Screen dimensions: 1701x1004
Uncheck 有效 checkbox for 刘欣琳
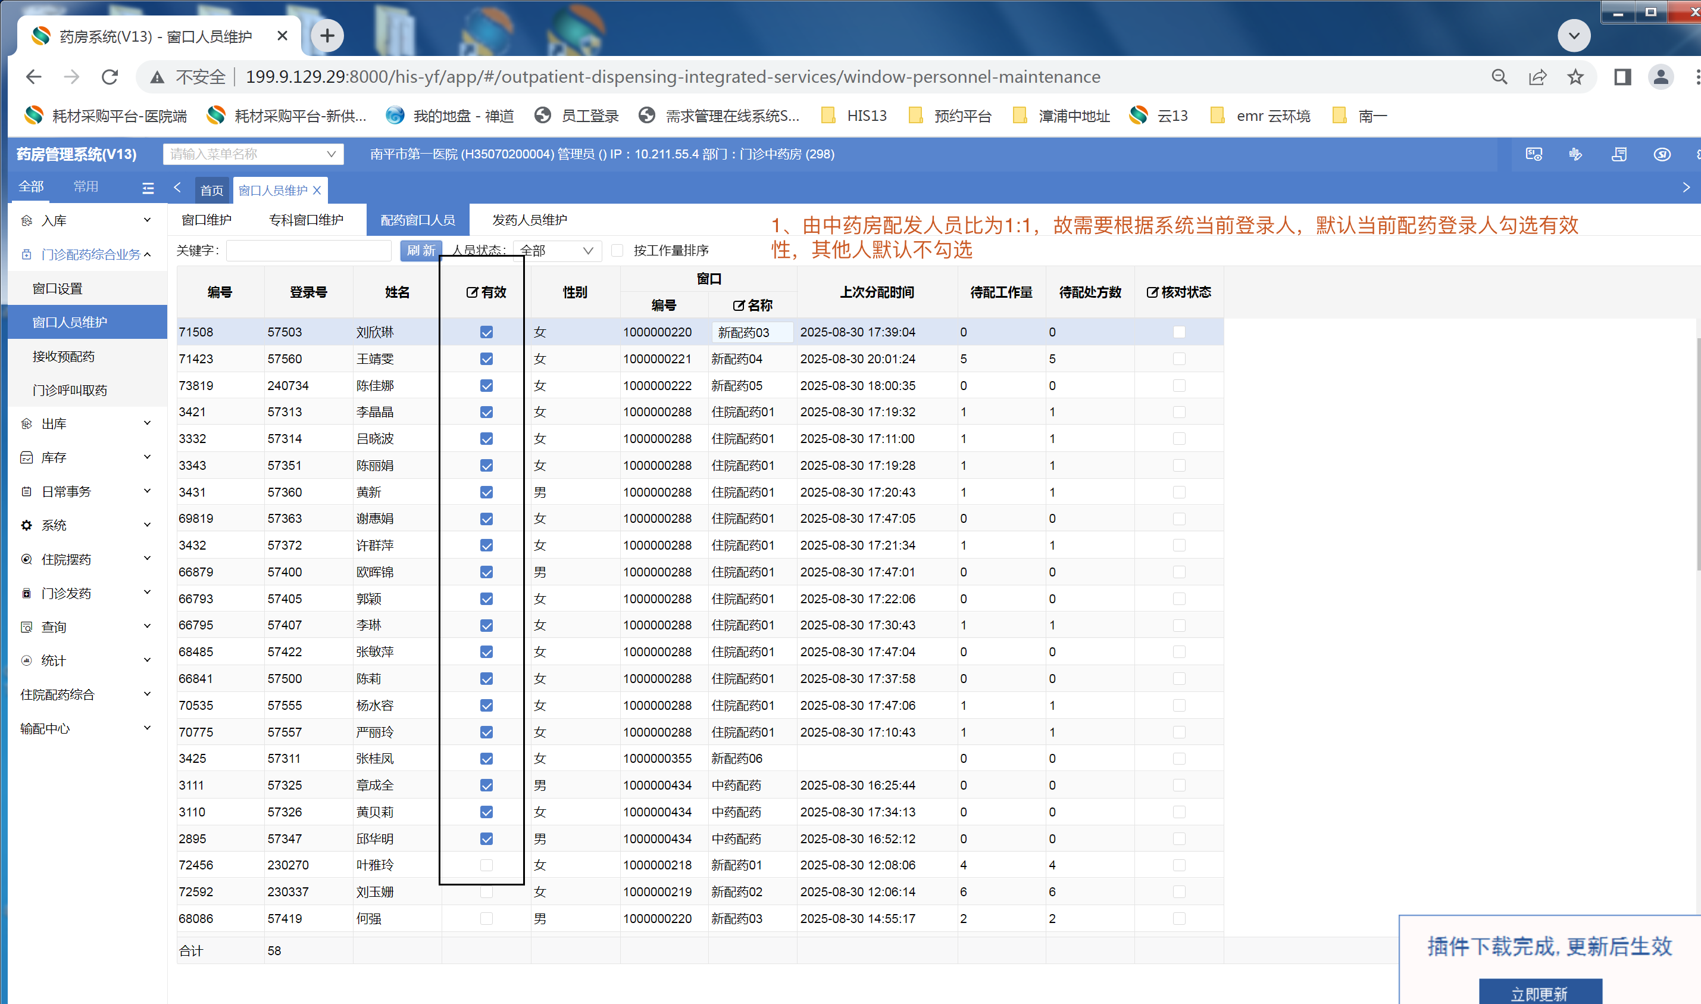486,332
